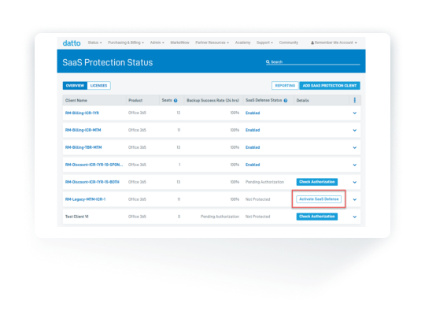Click the search magnifier icon

click(268, 62)
